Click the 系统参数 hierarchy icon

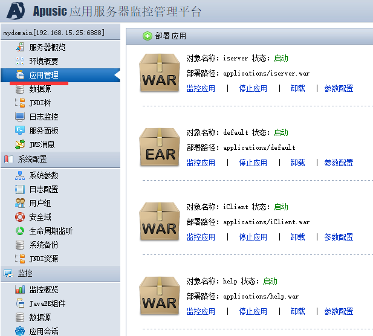point(20,175)
